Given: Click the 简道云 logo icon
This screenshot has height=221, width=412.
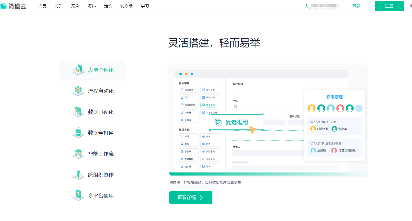Looking at the screenshot, I should pos(4,6).
